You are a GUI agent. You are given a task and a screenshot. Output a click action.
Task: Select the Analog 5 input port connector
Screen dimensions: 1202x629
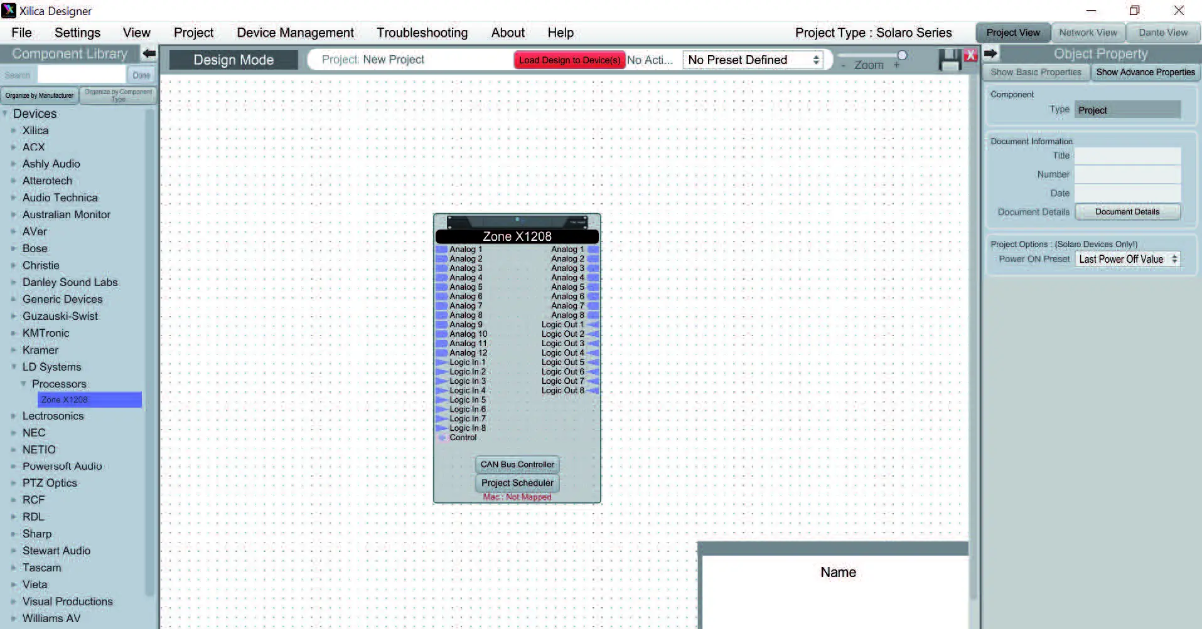point(441,287)
